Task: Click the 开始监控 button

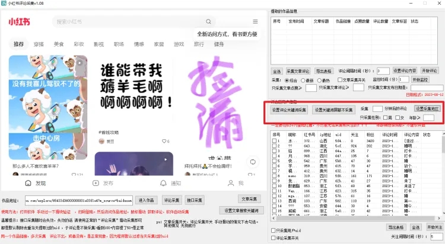Action: pos(420,79)
